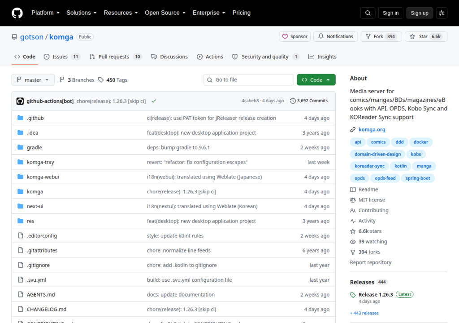Image resolution: width=459 pixels, height=323 pixels.
Task: Click the Sponsor heart icon
Action: click(285, 37)
